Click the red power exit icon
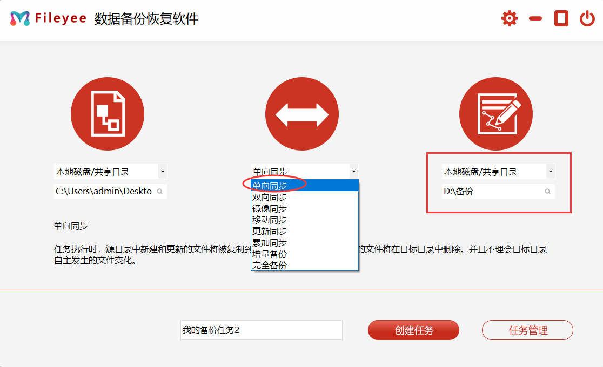Image resolution: width=603 pixels, height=367 pixels. coord(587,19)
